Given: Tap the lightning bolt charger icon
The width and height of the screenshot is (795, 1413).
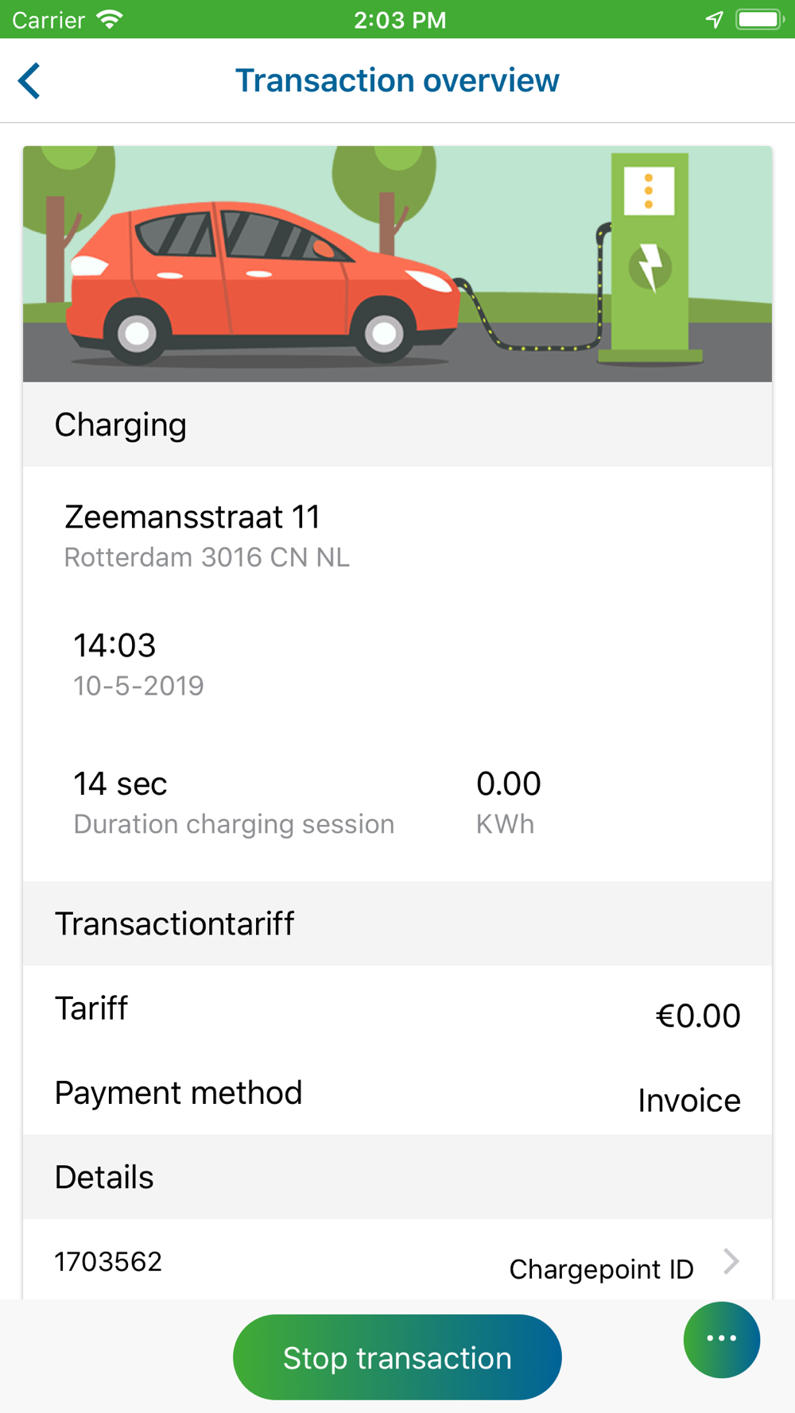Looking at the screenshot, I should coord(650,267).
